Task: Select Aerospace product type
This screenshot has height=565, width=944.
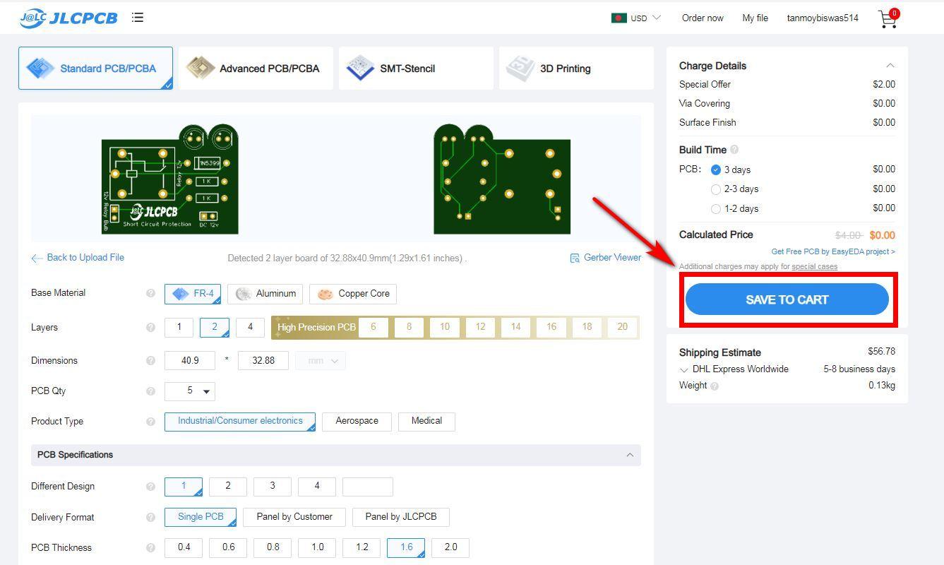Action: (x=357, y=422)
